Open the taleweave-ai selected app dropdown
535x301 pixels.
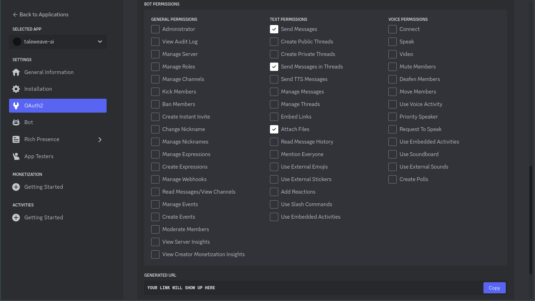(x=58, y=42)
